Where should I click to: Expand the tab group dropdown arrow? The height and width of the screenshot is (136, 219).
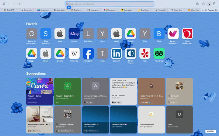(9, 4)
